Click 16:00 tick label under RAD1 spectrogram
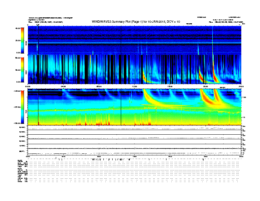 tap(170, 86)
